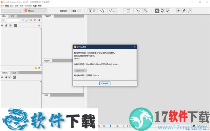Maximize the Cubism Editor window

point(200,2)
